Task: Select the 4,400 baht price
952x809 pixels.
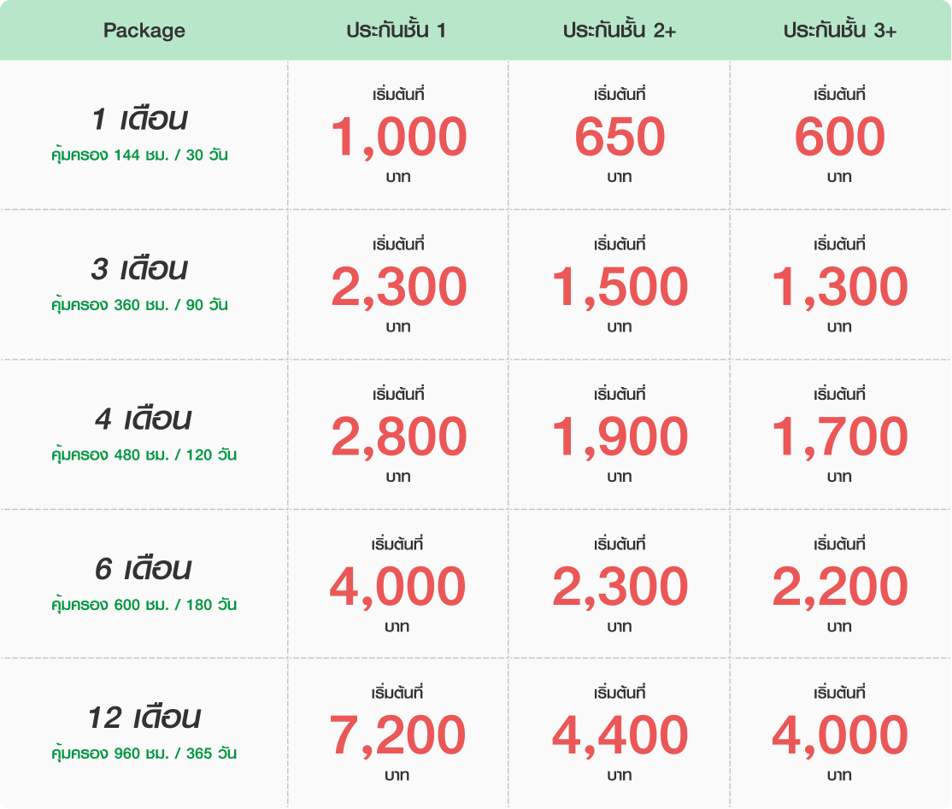Action: (620, 736)
